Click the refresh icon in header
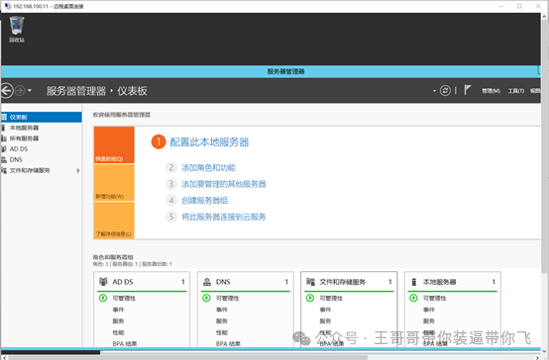 (x=445, y=91)
